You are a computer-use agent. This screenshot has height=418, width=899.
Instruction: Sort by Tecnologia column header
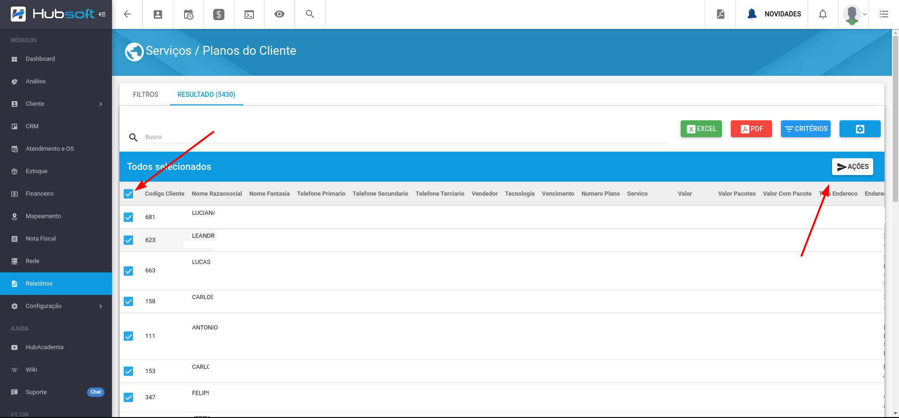click(x=520, y=194)
